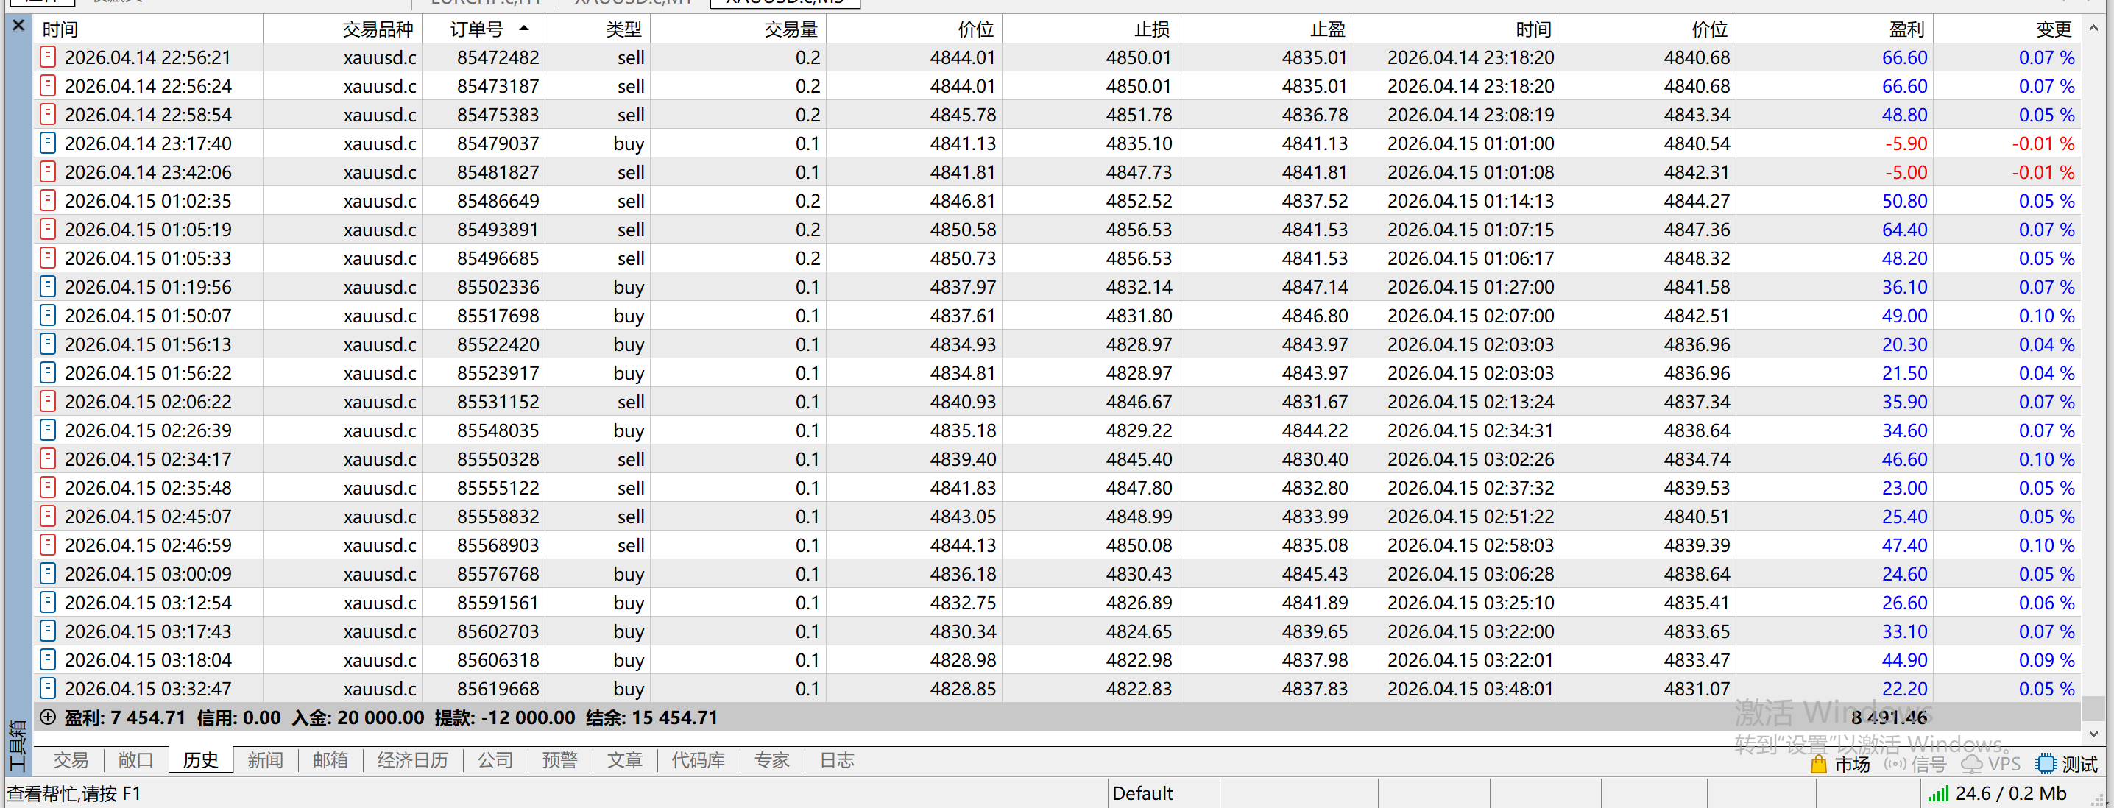Click total profit 8 491.46

1889,717
